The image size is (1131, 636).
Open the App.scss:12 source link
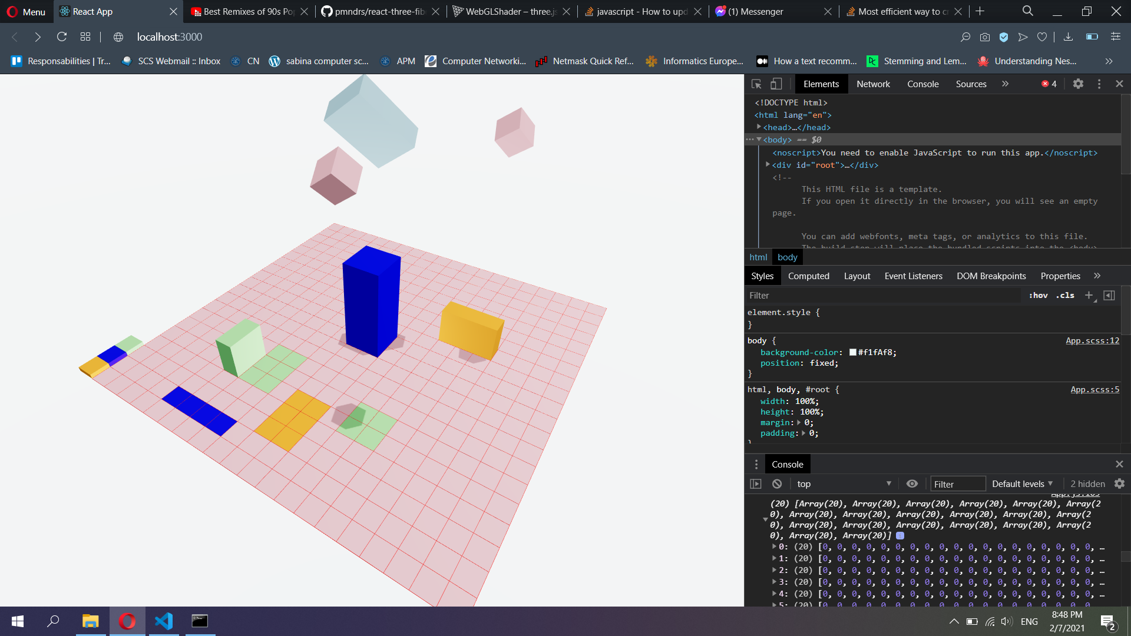click(x=1092, y=341)
